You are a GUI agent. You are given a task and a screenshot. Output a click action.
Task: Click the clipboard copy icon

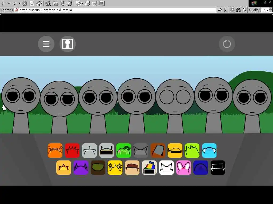pos(244,10)
